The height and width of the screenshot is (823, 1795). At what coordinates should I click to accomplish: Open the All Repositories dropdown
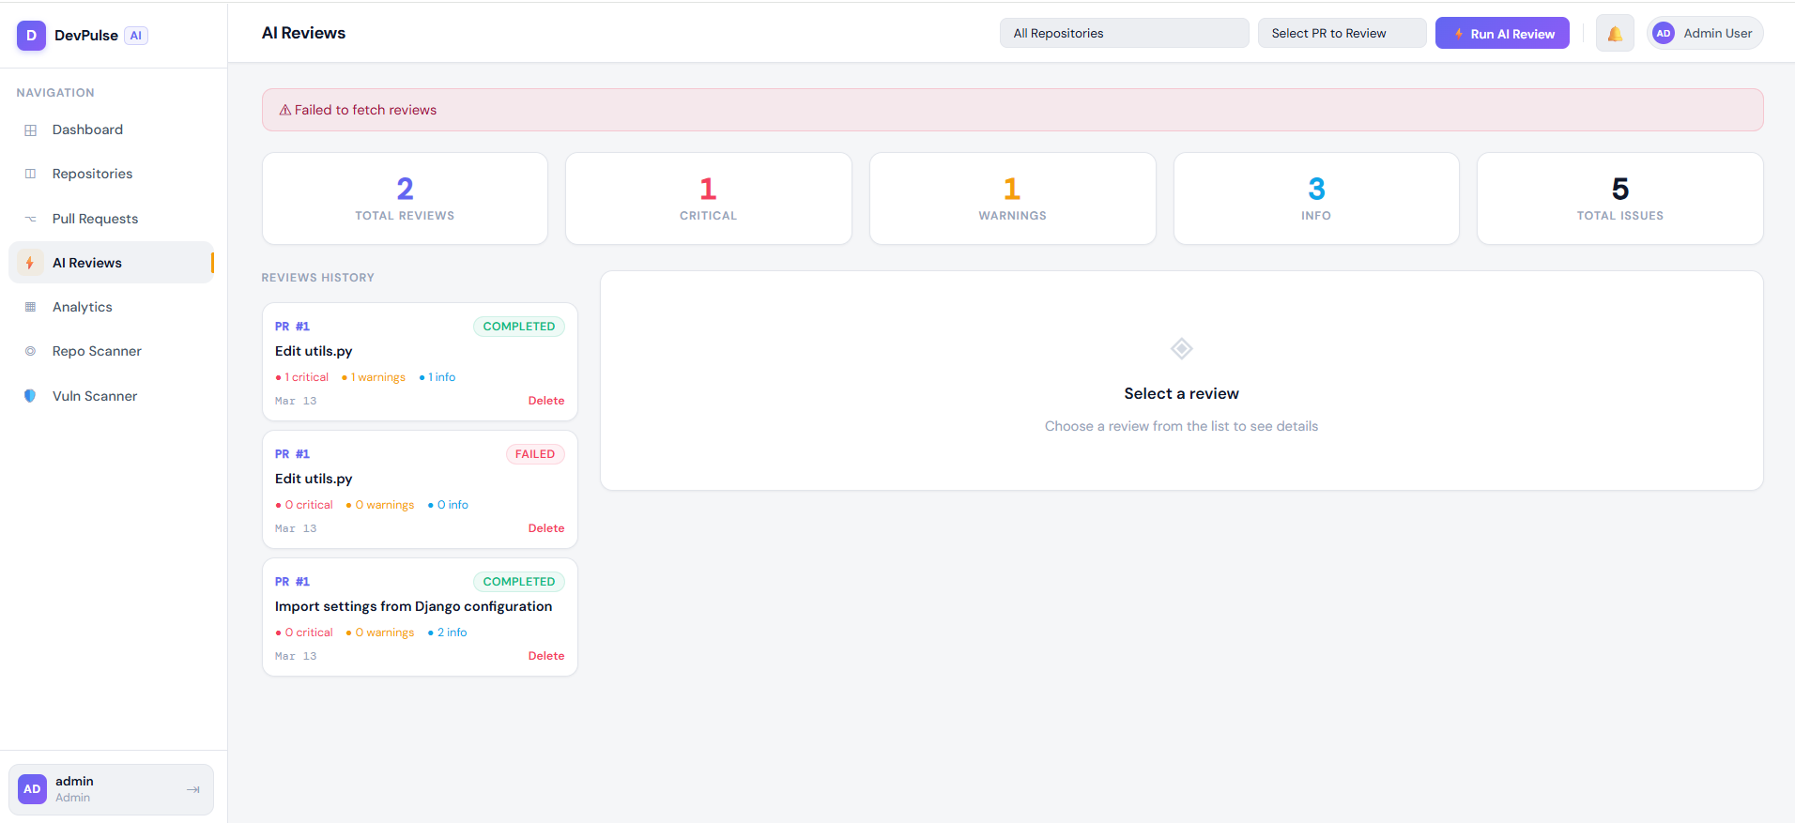click(1124, 33)
